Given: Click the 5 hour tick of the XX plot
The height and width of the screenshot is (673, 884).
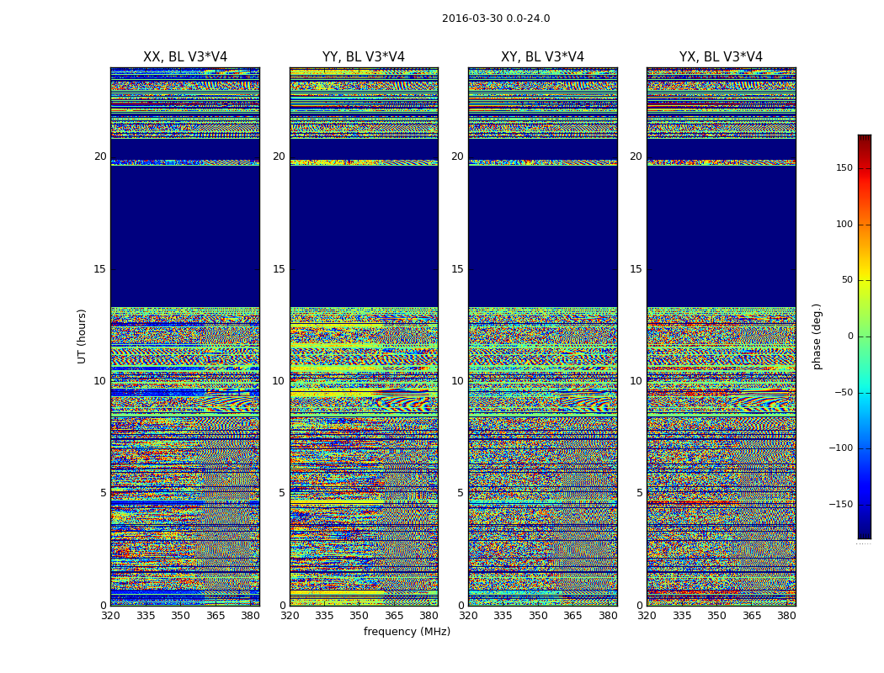Looking at the screenshot, I should click(104, 493).
